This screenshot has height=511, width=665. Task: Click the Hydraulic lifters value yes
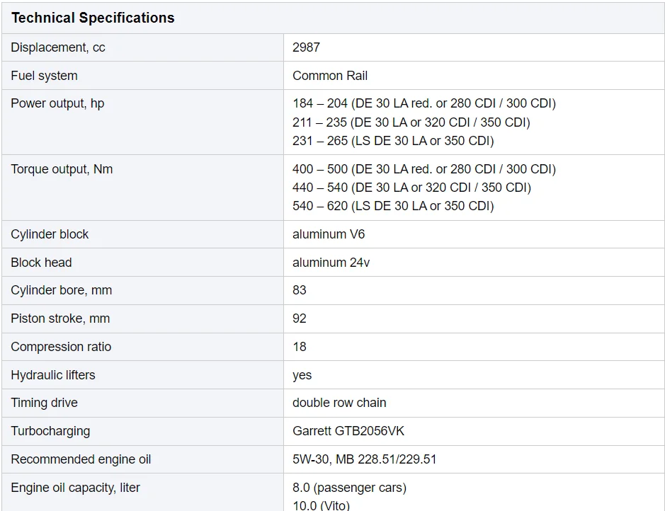[302, 375]
